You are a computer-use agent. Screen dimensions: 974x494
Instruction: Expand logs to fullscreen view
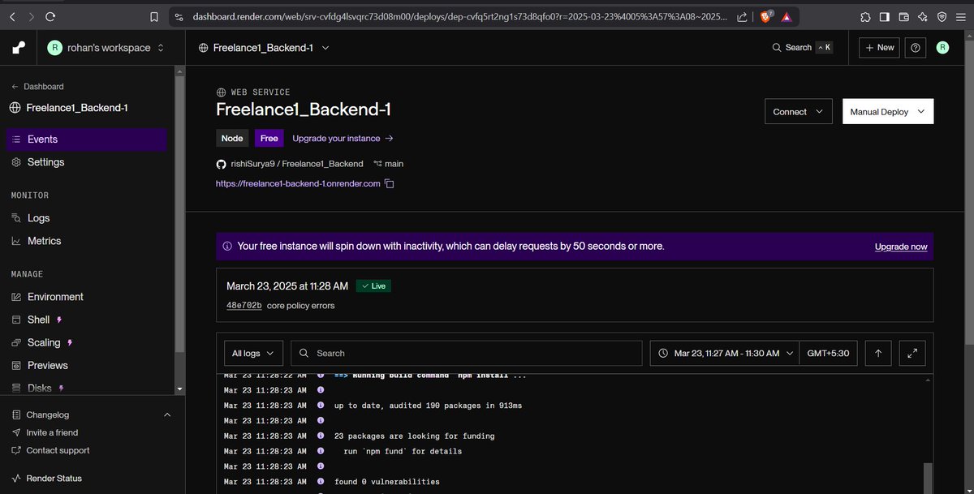pyautogui.click(x=912, y=354)
